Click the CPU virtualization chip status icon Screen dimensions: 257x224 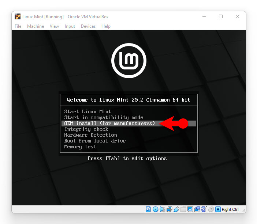tap(204, 209)
